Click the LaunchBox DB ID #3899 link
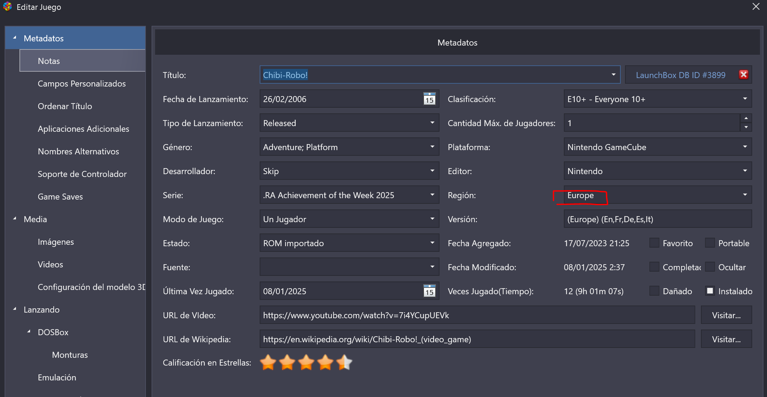Screen dimensions: 767x397 pyautogui.click(x=680, y=75)
